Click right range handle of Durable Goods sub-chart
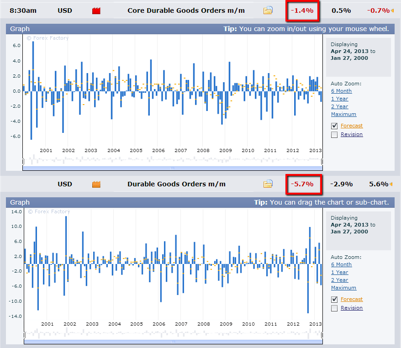 322,335
